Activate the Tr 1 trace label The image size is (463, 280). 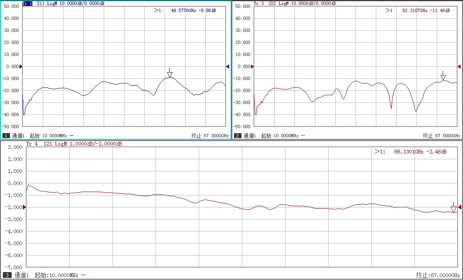coord(27,3)
